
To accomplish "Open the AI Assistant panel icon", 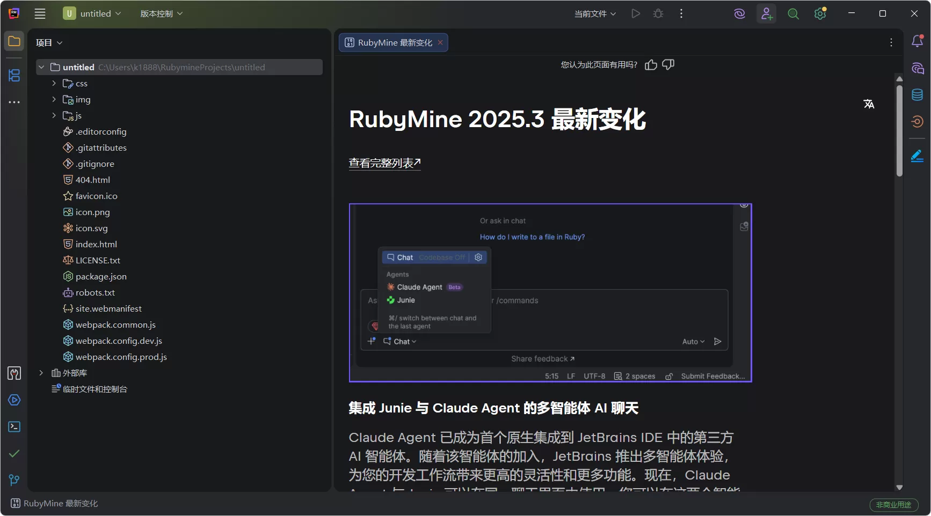I will pyautogui.click(x=918, y=68).
